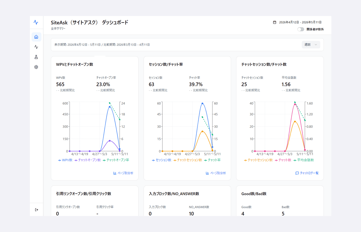Open the flask experiment icon in sidebar

pos(36,57)
